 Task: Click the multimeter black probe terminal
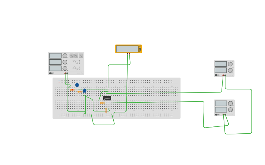pyautogui.click(x=128, y=54)
